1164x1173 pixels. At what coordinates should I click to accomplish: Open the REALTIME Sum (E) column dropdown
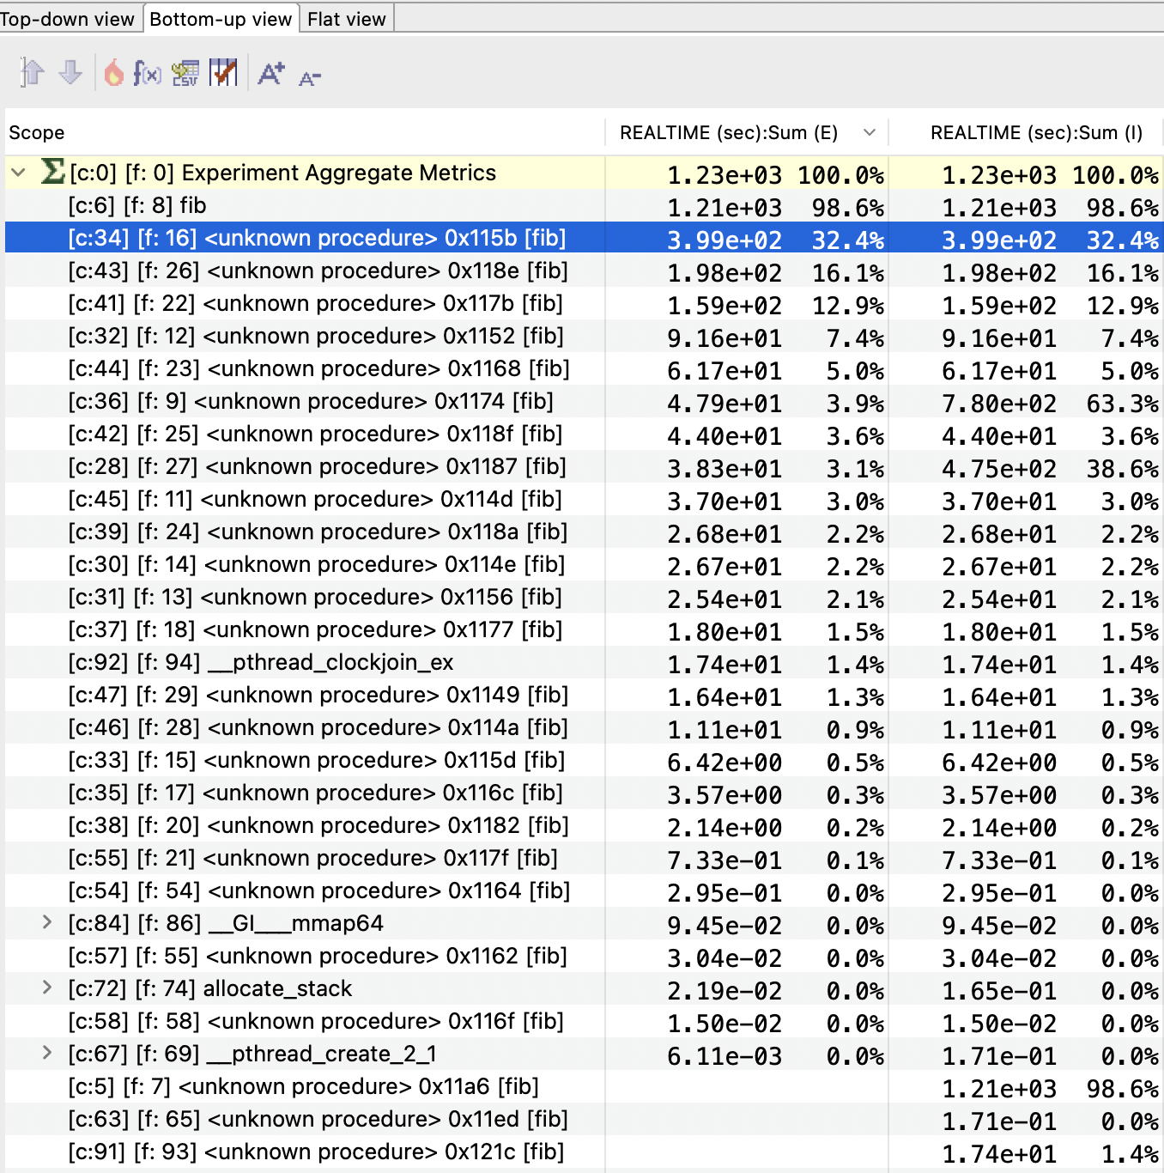click(x=870, y=132)
